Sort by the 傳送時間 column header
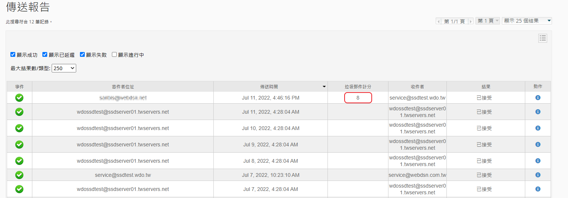Screen dimensions: 568x198 pos(270,87)
